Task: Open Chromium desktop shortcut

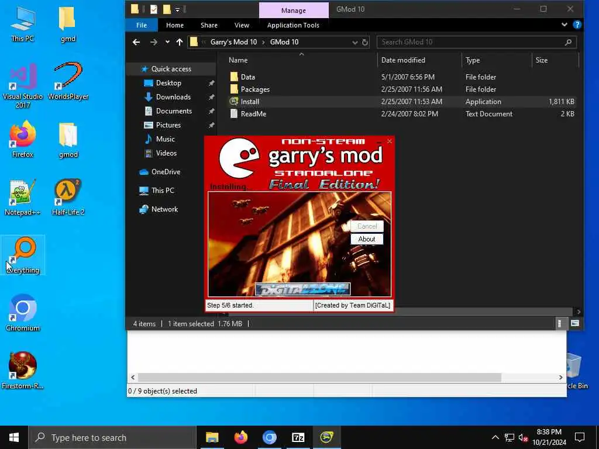Action: 23,313
